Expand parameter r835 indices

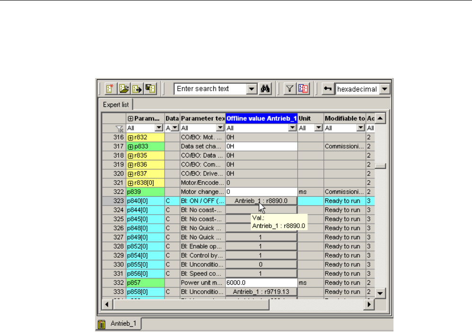pyautogui.click(x=131, y=156)
